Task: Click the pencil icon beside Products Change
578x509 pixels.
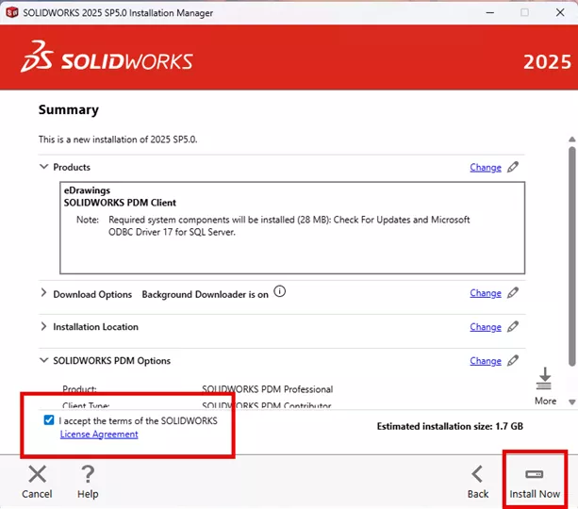Action: point(513,167)
